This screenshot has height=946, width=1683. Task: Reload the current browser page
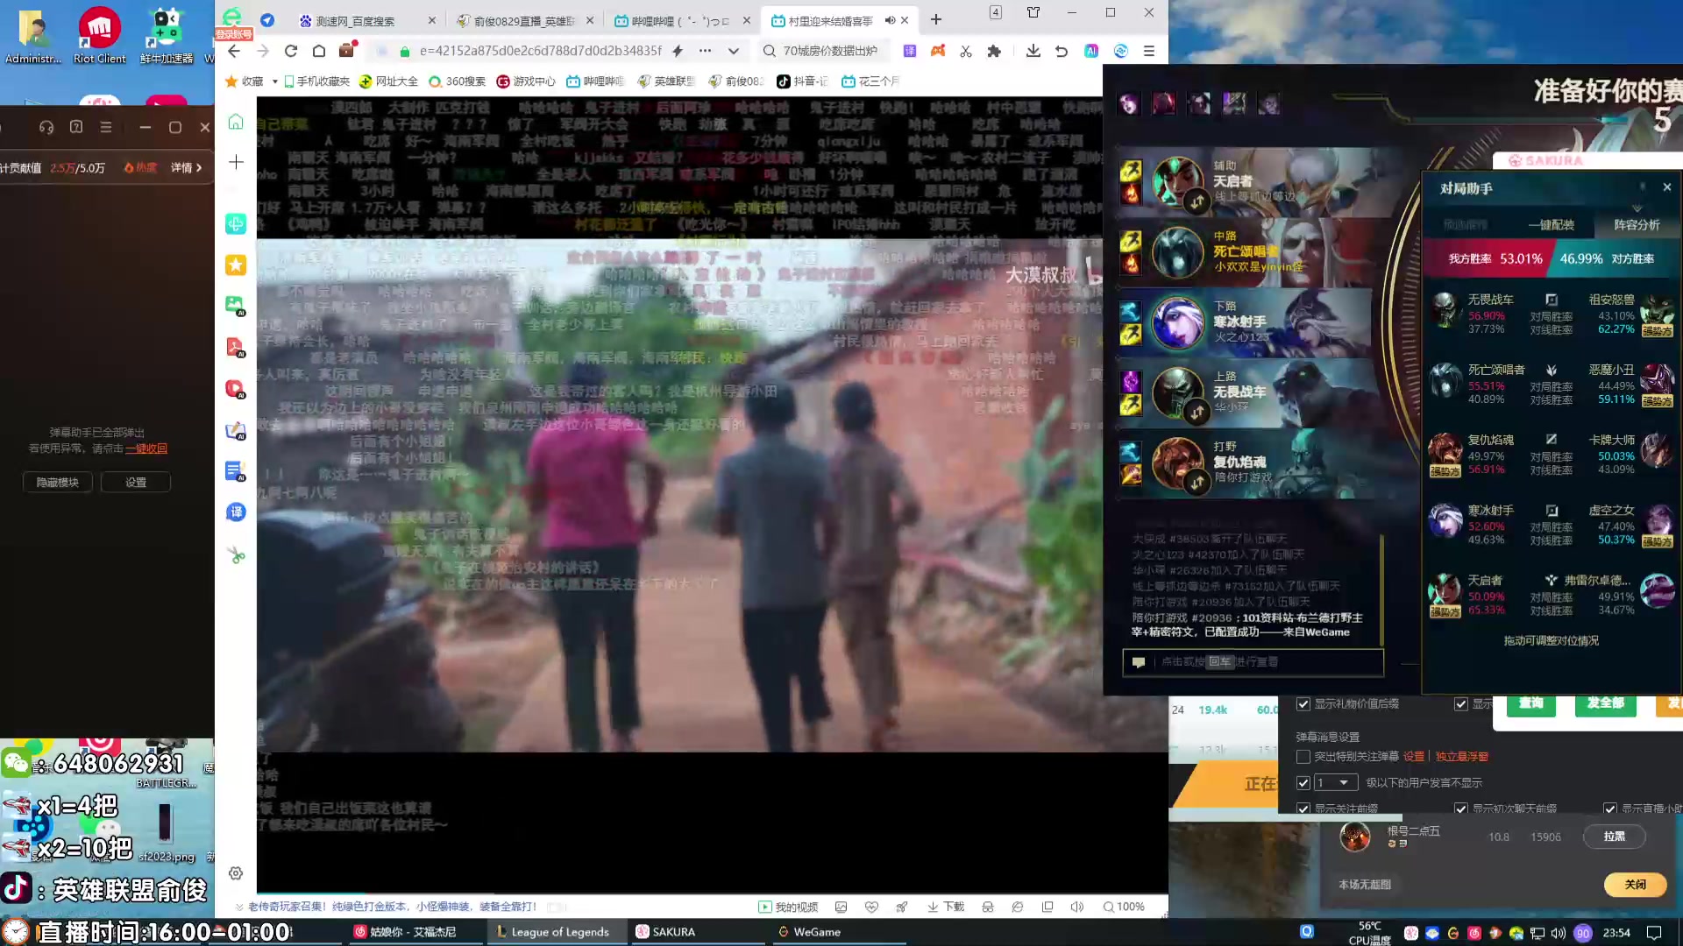pyautogui.click(x=291, y=51)
